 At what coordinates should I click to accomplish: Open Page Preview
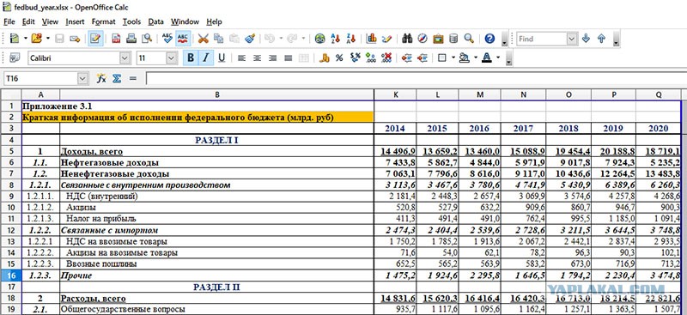click(x=147, y=39)
